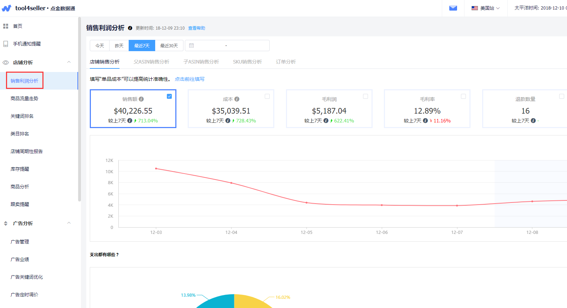Click the 12-03 data point on chart
Viewport: 567px width, 308px height.
(156, 169)
